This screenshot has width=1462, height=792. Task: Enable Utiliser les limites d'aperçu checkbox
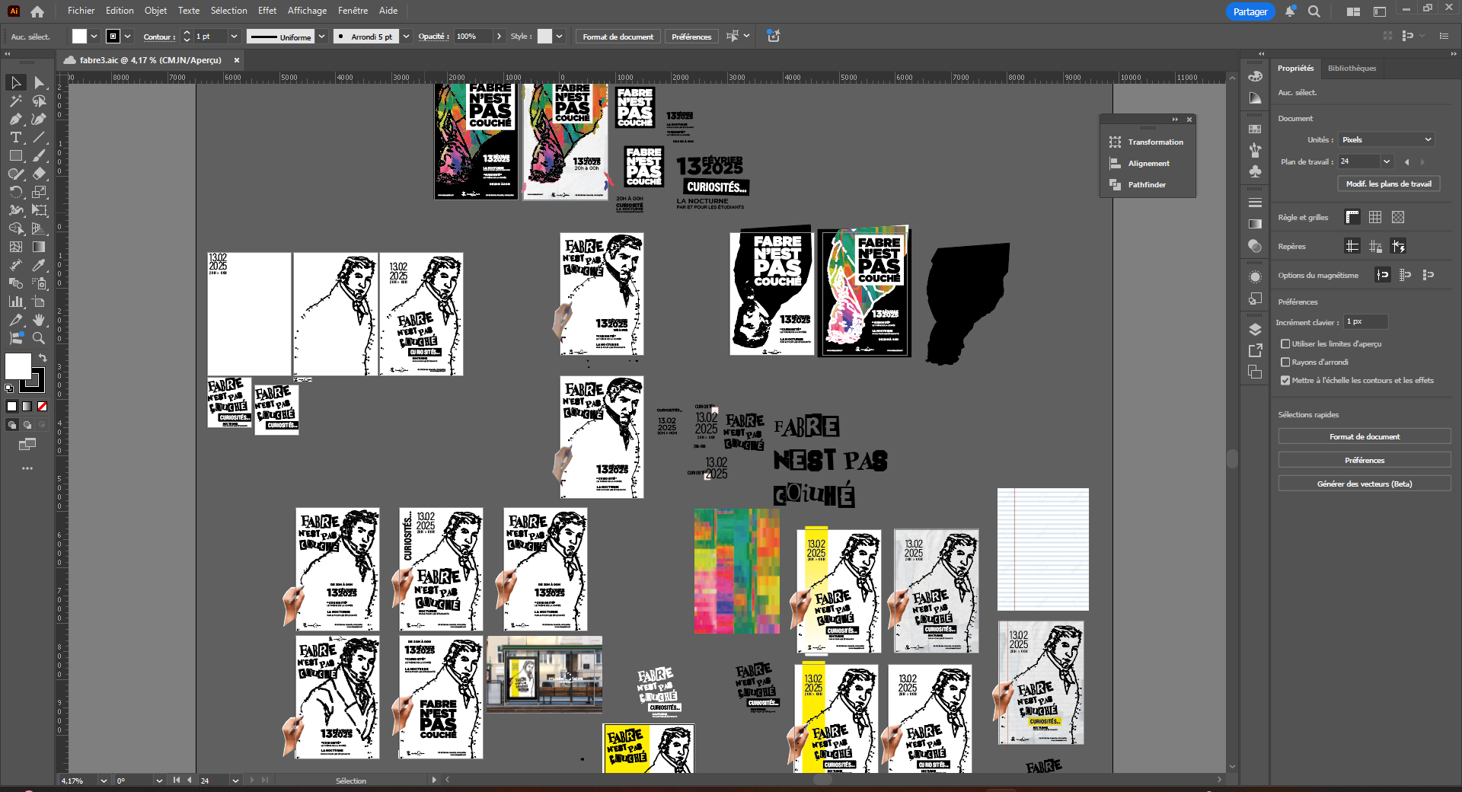pyautogui.click(x=1285, y=344)
